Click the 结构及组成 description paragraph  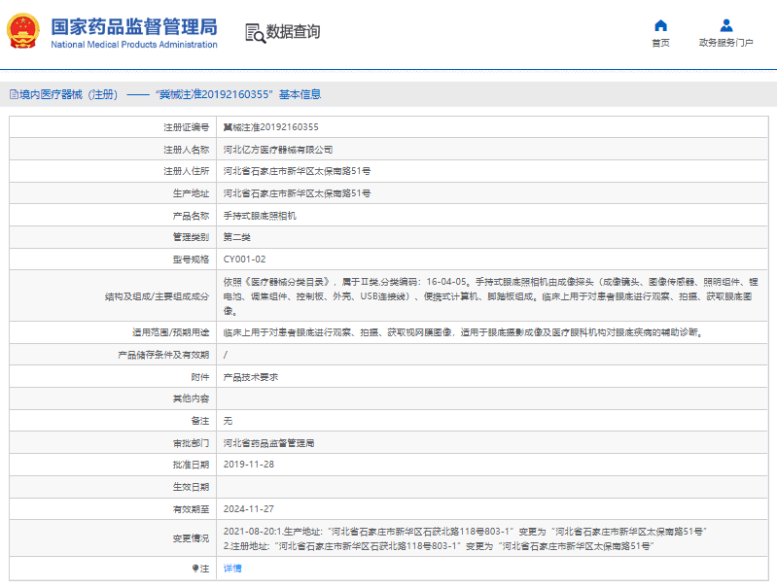pos(490,296)
